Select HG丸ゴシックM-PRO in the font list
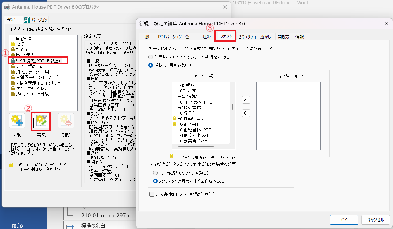The width and height of the screenshot is (393, 229). (195, 102)
